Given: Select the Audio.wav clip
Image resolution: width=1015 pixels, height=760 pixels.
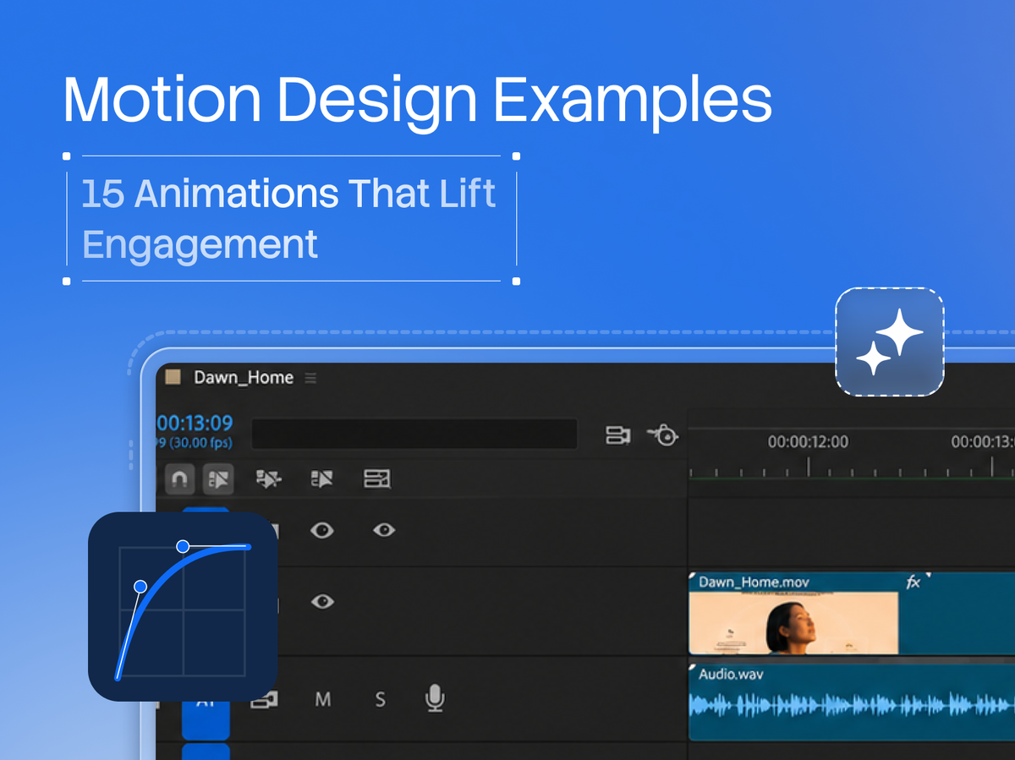Looking at the screenshot, I should pos(852,701).
